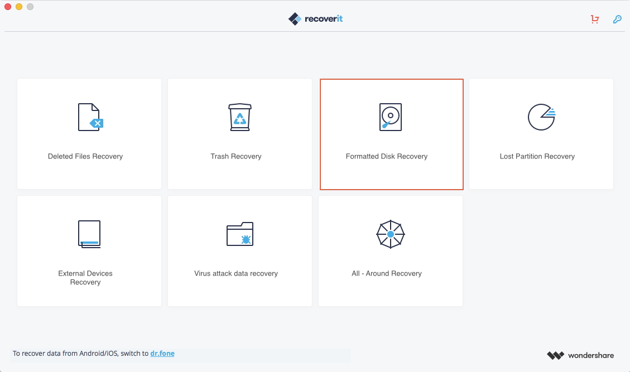Follow the dr.fone link
The image size is (630, 372).
[162, 354]
